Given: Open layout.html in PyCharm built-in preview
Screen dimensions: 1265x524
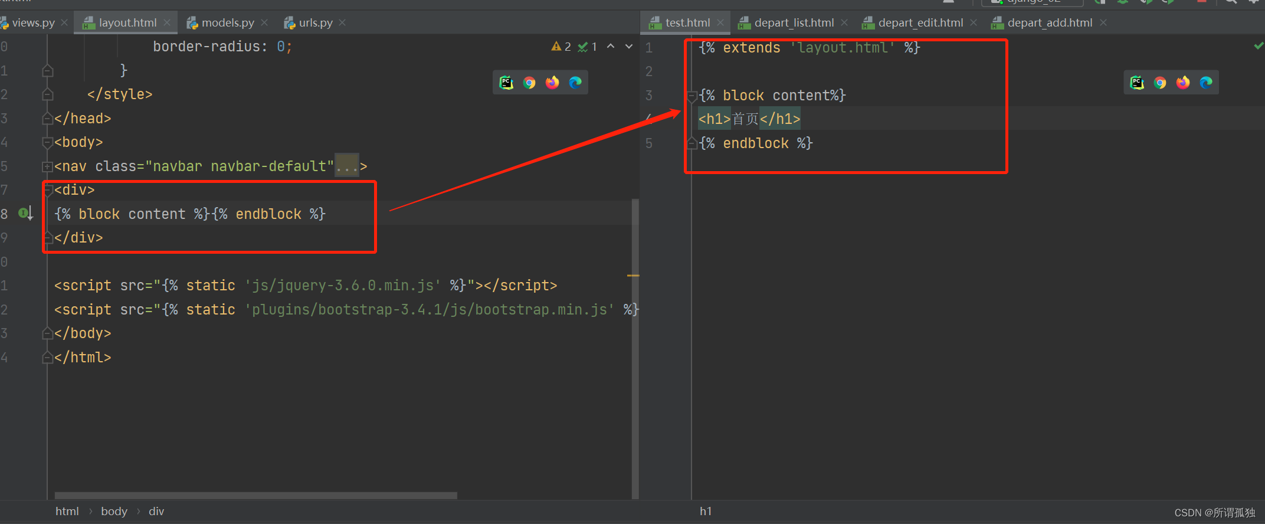Looking at the screenshot, I should pyautogui.click(x=506, y=83).
